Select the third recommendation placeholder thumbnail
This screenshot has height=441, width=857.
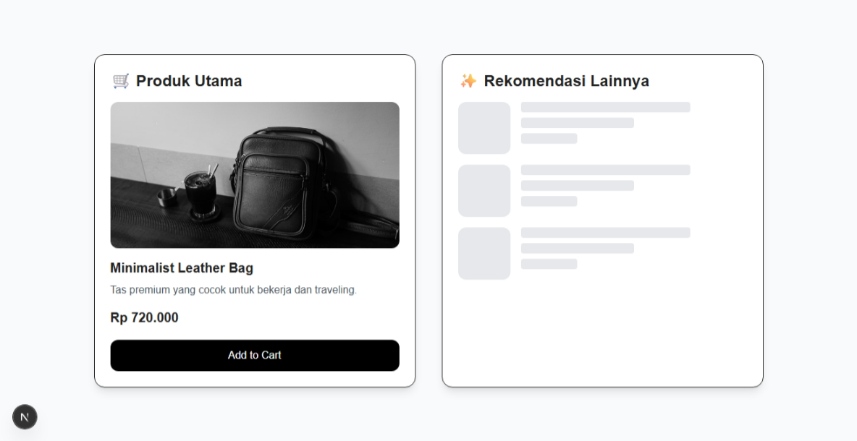pyautogui.click(x=484, y=254)
